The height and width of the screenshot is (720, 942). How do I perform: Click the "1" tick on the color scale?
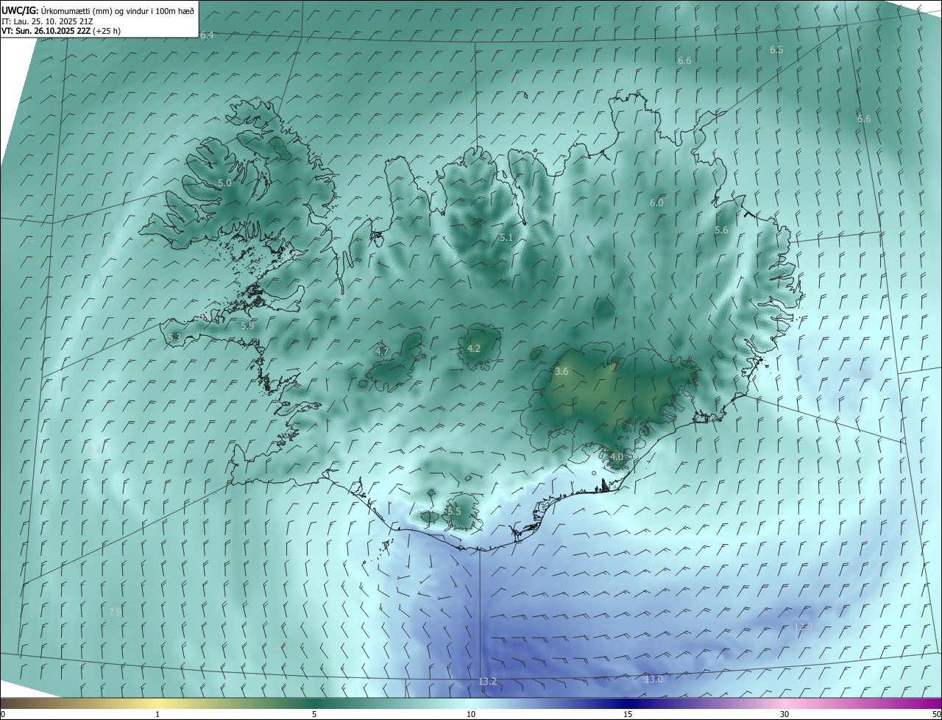tap(157, 715)
